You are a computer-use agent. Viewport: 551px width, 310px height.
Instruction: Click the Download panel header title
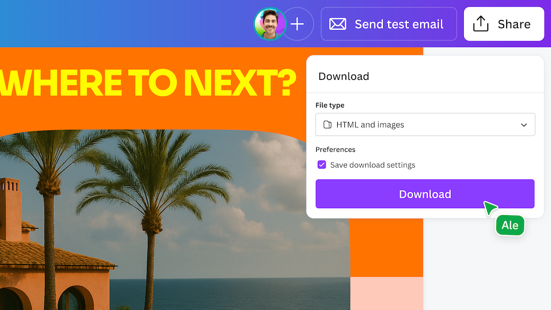[x=343, y=76]
